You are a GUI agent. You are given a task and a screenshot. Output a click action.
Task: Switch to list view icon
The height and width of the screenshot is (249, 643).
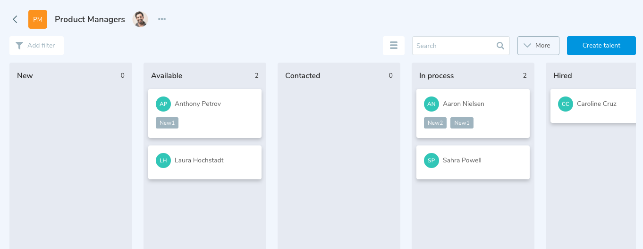[x=394, y=46]
